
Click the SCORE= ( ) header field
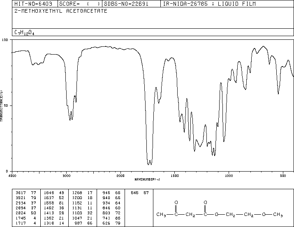coord(80,4)
